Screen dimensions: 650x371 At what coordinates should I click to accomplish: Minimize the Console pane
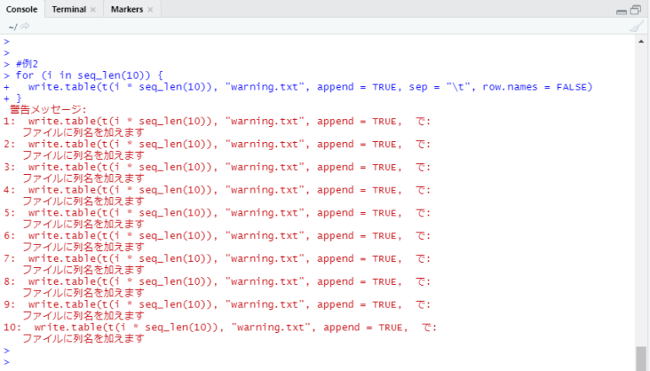pyautogui.click(x=621, y=10)
